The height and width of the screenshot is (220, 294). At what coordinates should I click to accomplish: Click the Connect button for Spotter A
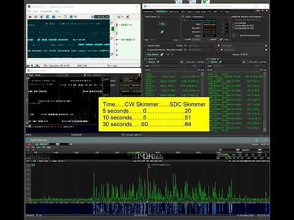151,62
